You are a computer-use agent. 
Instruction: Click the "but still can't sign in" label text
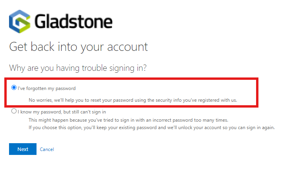pyautogui.click(x=84, y=112)
